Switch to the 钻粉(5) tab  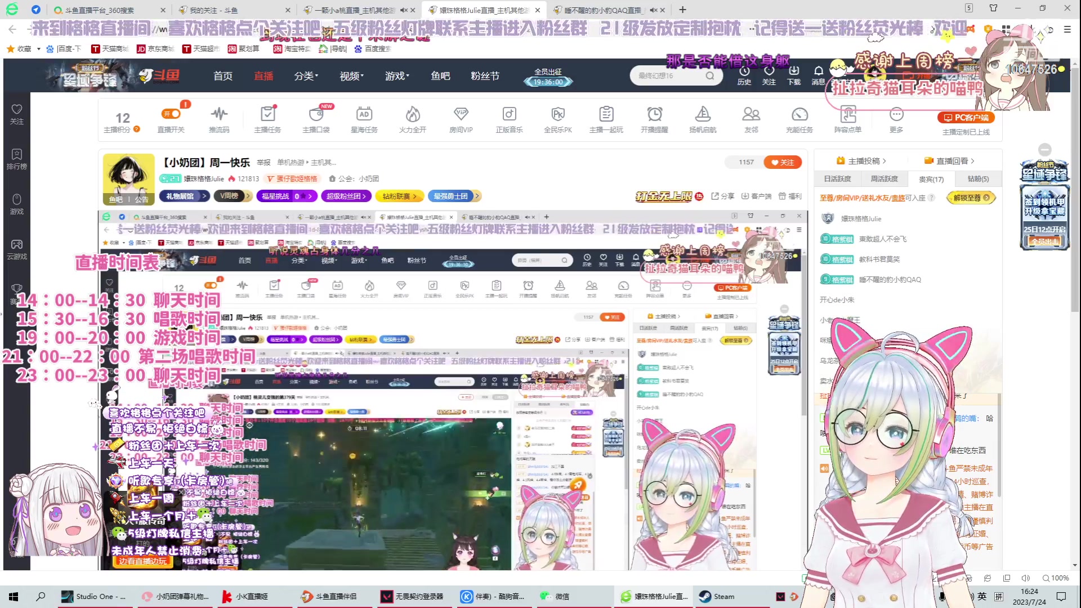pos(978,179)
